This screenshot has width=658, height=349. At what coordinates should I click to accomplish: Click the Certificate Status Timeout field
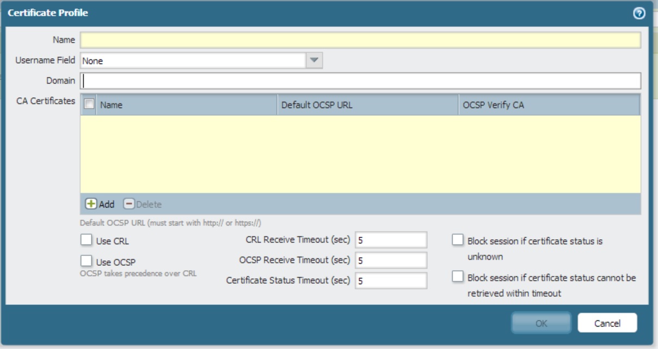pyautogui.click(x=391, y=281)
